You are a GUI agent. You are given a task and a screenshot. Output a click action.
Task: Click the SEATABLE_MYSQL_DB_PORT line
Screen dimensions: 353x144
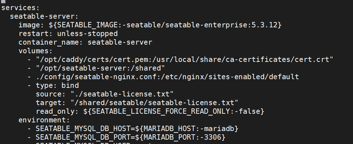pos(126,137)
